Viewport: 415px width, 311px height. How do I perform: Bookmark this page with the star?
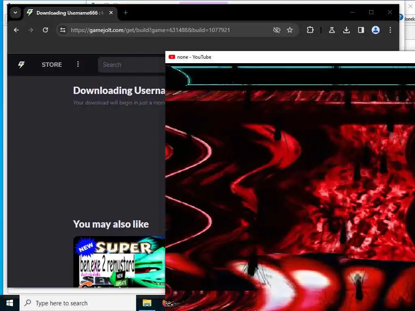[x=290, y=30]
